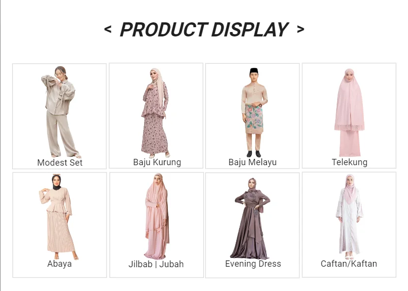This screenshot has height=291, width=408.
Task: Click the left arrow beside Product Display
Action: point(108,29)
